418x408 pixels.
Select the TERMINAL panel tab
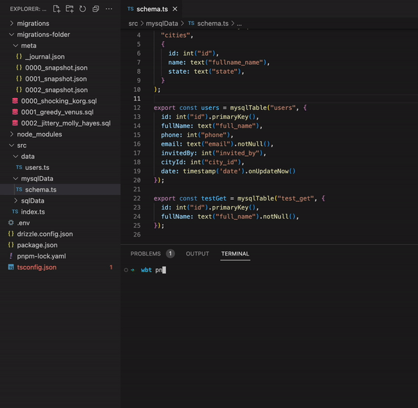click(x=235, y=254)
